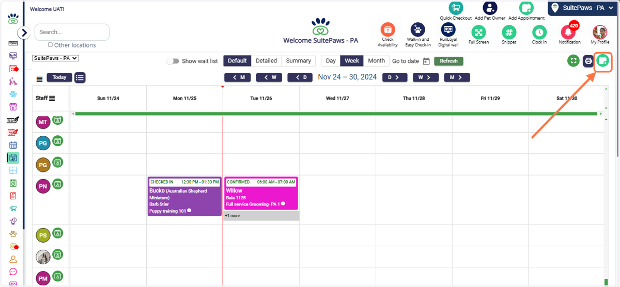Open My Profile avatar
Image resolution: width=620 pixels, height=287 pixels.
600,32
